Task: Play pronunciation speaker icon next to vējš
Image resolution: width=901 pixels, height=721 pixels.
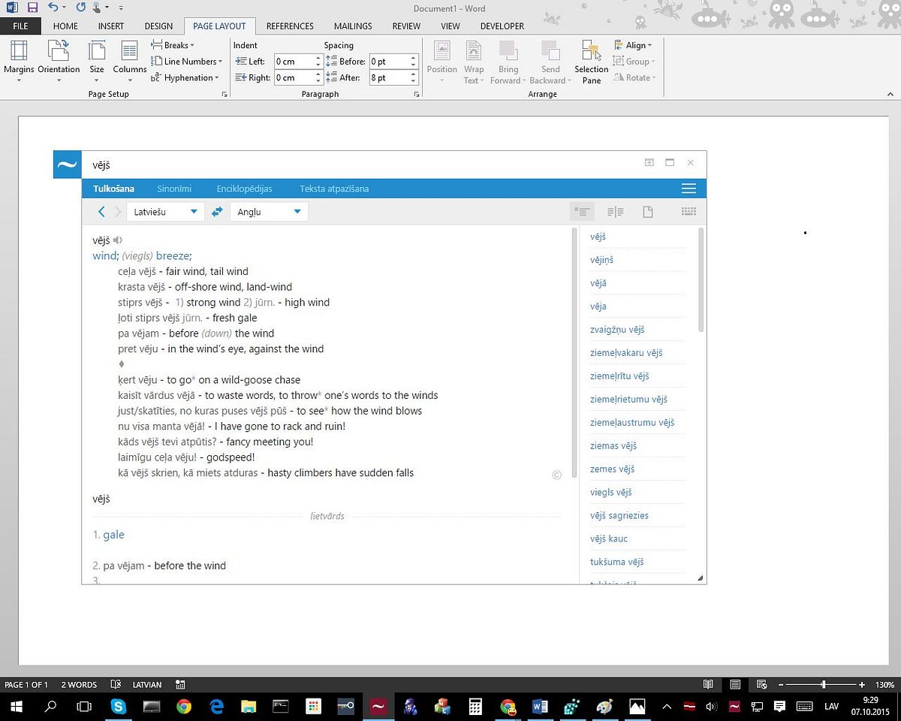Action: (117, 240)
